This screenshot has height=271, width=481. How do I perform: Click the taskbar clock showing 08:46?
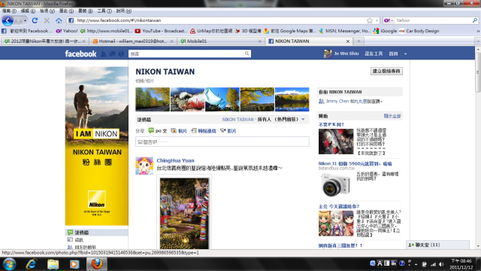click(461, 264)
